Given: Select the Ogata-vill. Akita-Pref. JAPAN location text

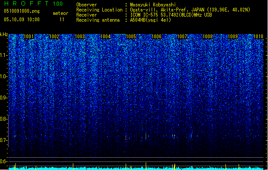Looking at the screenshot, I should pos(190,10).
